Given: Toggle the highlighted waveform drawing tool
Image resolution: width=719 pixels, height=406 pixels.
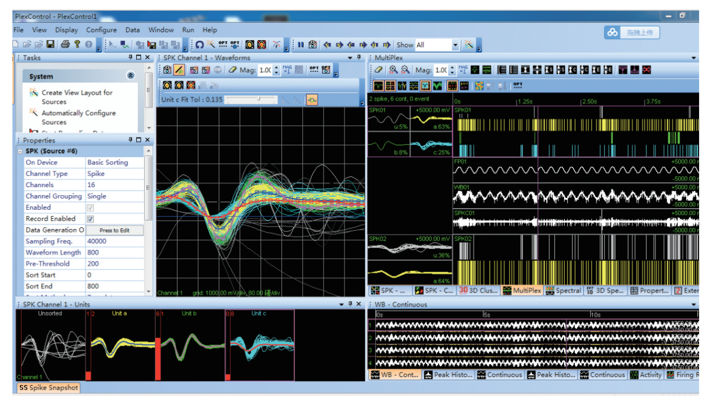Looking at the screenshot, I should [x=179, y=70].
